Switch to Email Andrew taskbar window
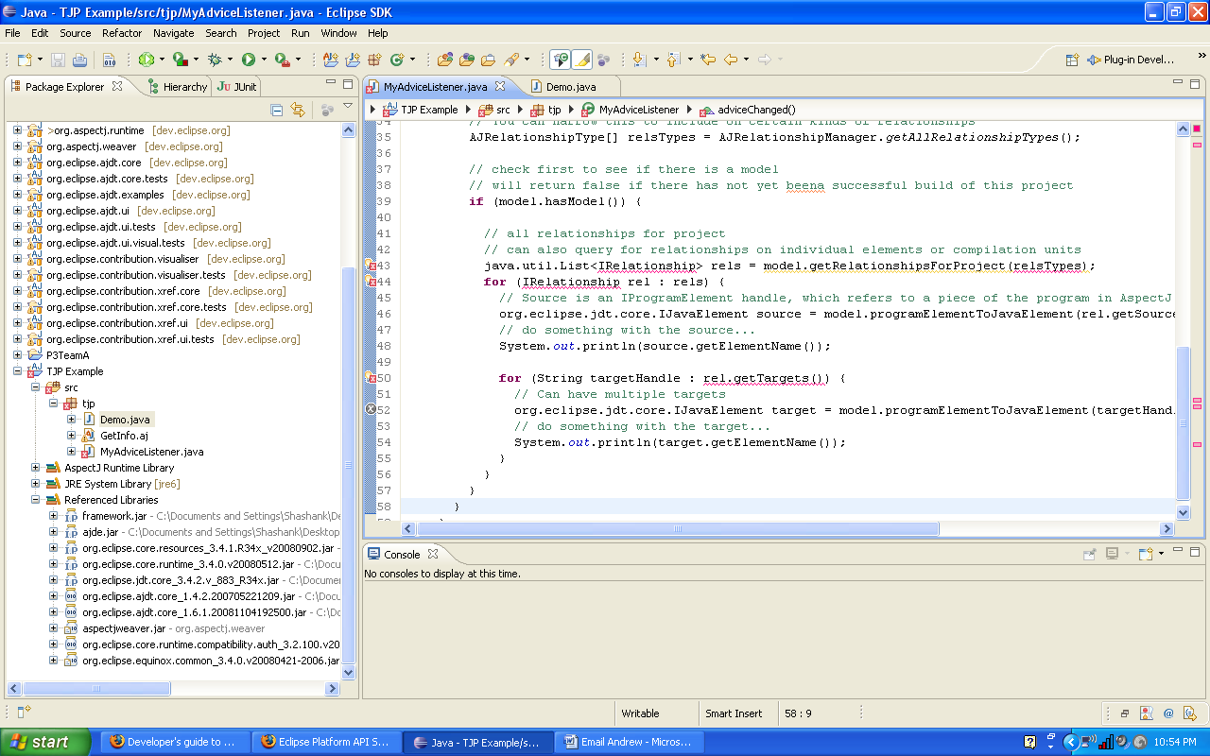Viewport: 1210px width, 756px height. 628,742
